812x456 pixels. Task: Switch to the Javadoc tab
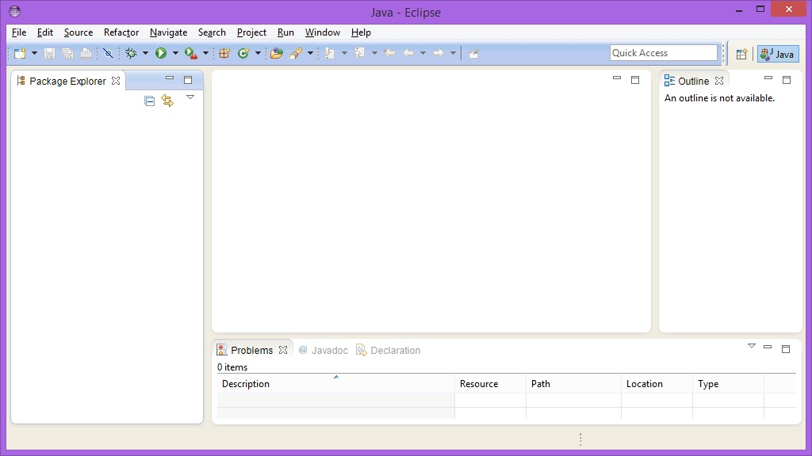324,350
